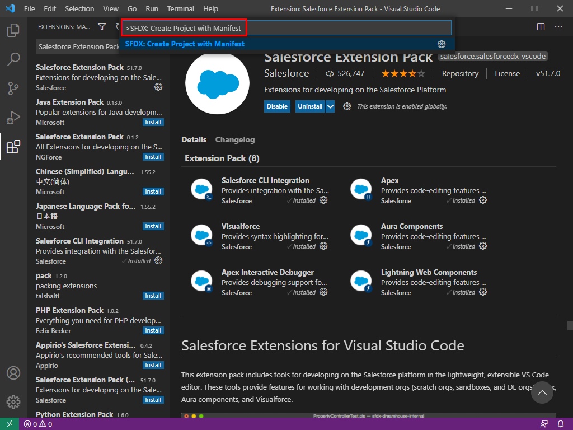573x430 pixels.
Task: Open Run and Debug view
Action: (x=13, y=118)
